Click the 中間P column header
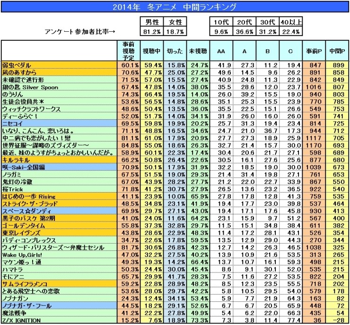 [x=337, y=51]
